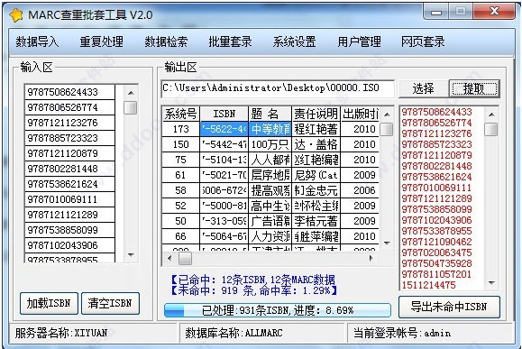Click author cell 程红艳著
The height and width of the screenshot is (349, 522).
[x=316, y=129]
